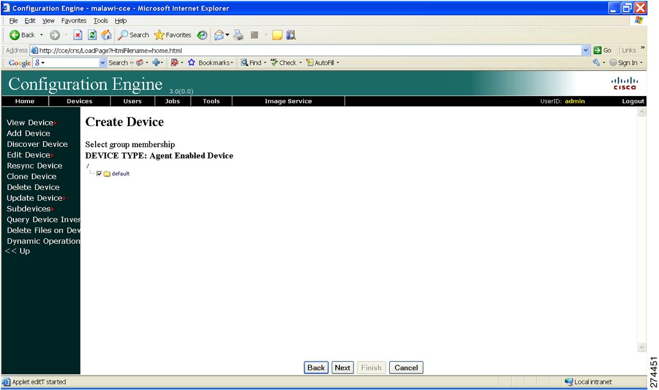The width and height of the screenshot is (659, 390).
Task: Open the Help menu
Action: pos(121,21)
